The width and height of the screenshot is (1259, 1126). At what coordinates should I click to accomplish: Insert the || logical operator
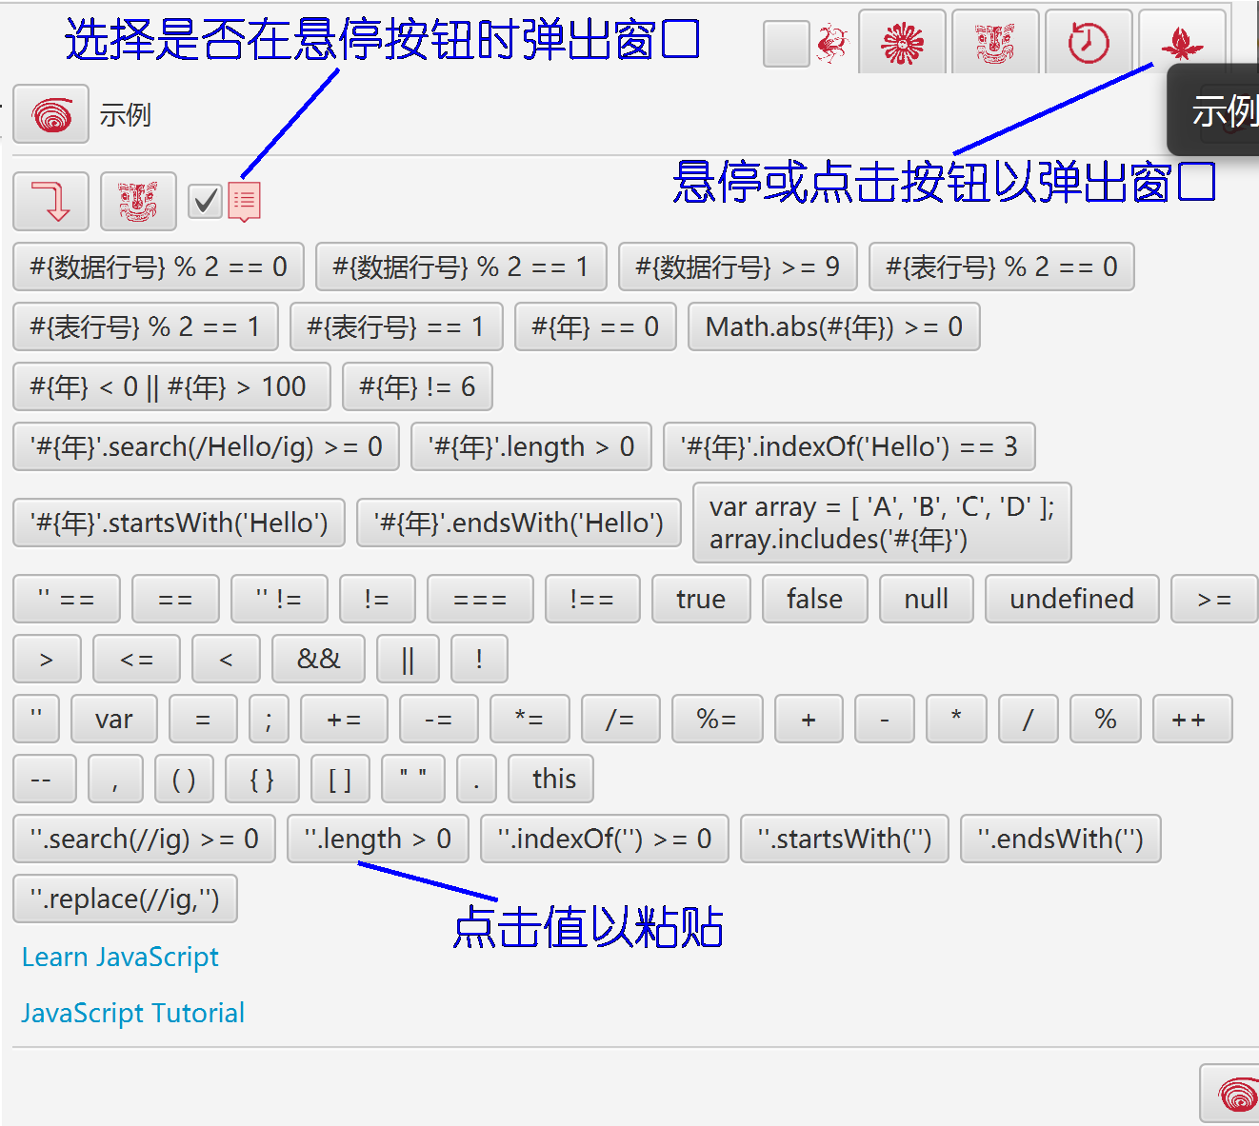pyautogui.click(x=408, y=659)
